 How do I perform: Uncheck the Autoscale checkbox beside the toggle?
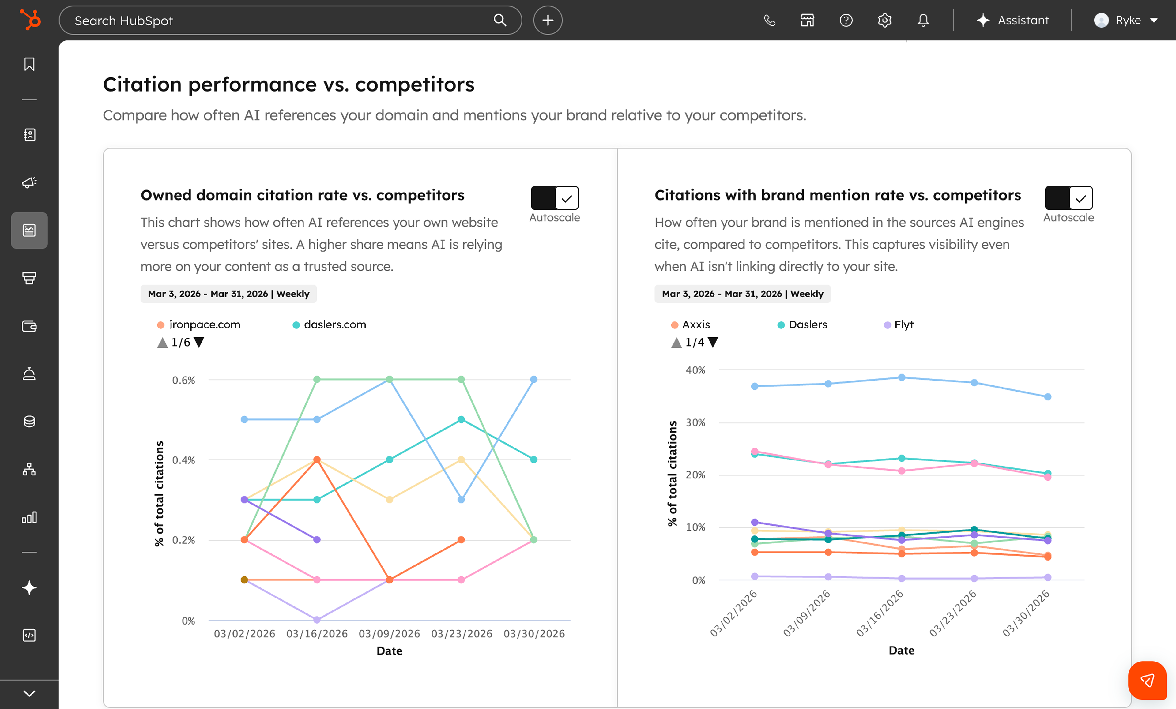pos(567,198)
